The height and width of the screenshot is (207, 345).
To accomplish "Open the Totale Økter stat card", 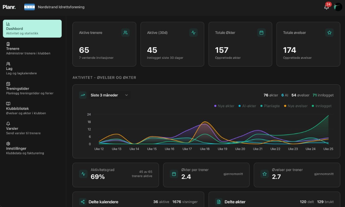I will [240, 44].
